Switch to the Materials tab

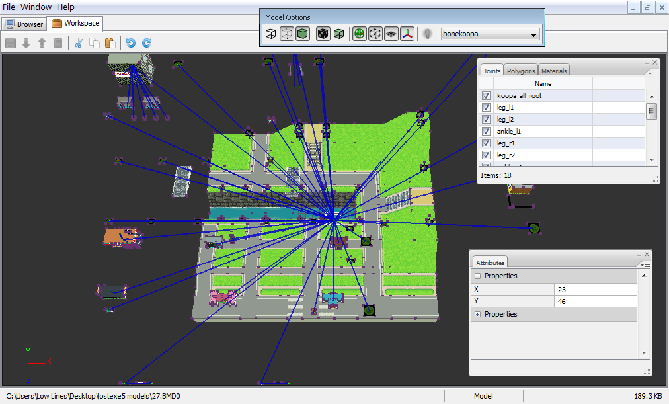tap(554, 71)
